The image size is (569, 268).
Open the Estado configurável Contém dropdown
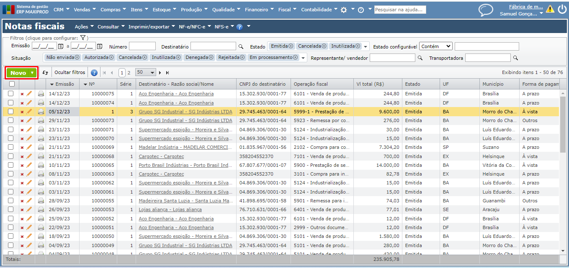(x=435, y=46)
